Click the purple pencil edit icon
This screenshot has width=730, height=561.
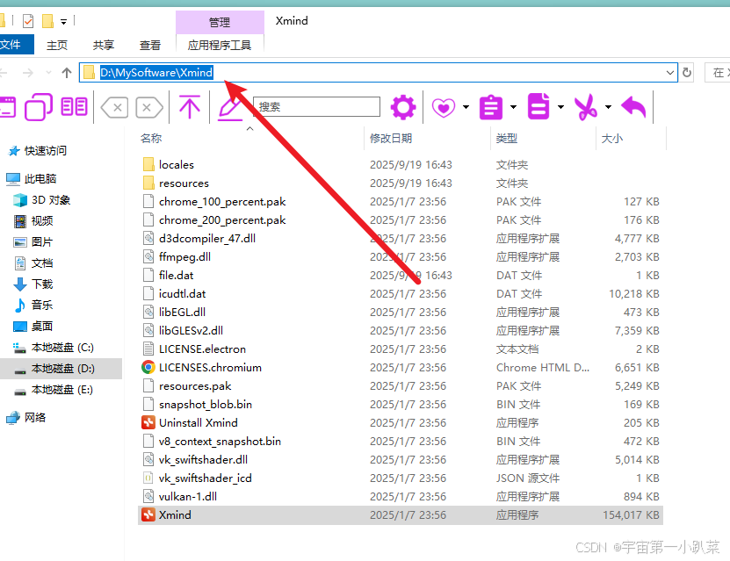(230, 108)
